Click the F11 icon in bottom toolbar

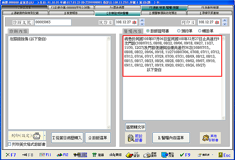tap(45, 155)
